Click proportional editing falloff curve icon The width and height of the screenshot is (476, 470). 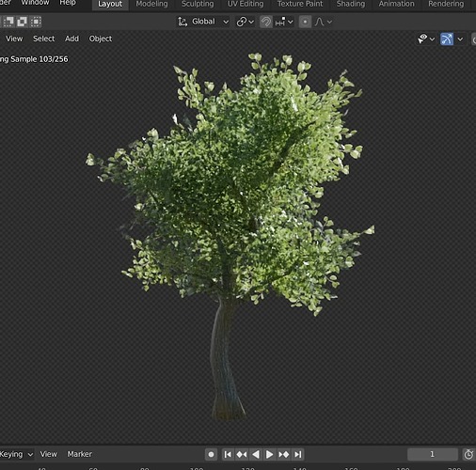coord(319,22)
